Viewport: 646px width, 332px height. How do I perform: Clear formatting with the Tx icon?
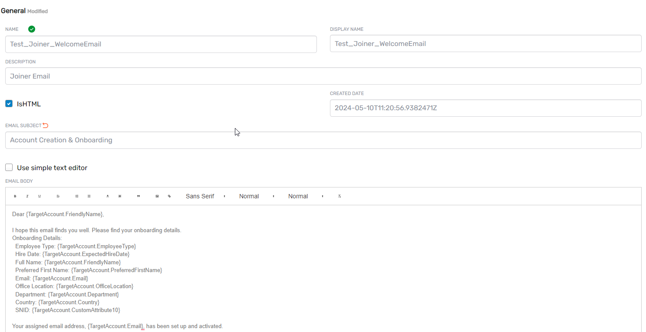point(339,196)
